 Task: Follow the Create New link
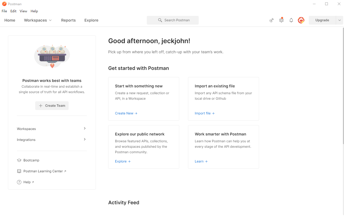pyautogui.click(x=126, y=113)
